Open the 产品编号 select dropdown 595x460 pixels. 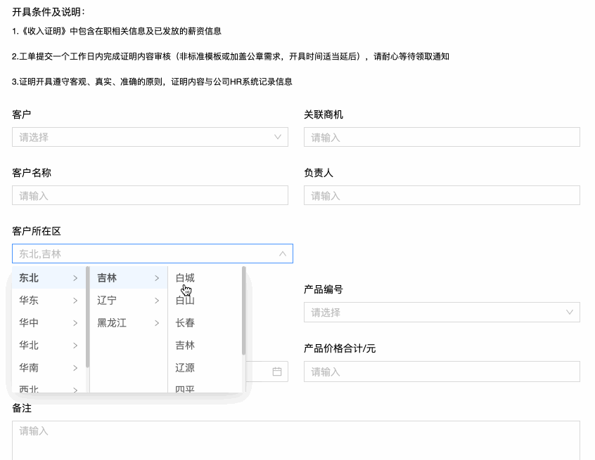pyautogui.click(x=442, y=313)
